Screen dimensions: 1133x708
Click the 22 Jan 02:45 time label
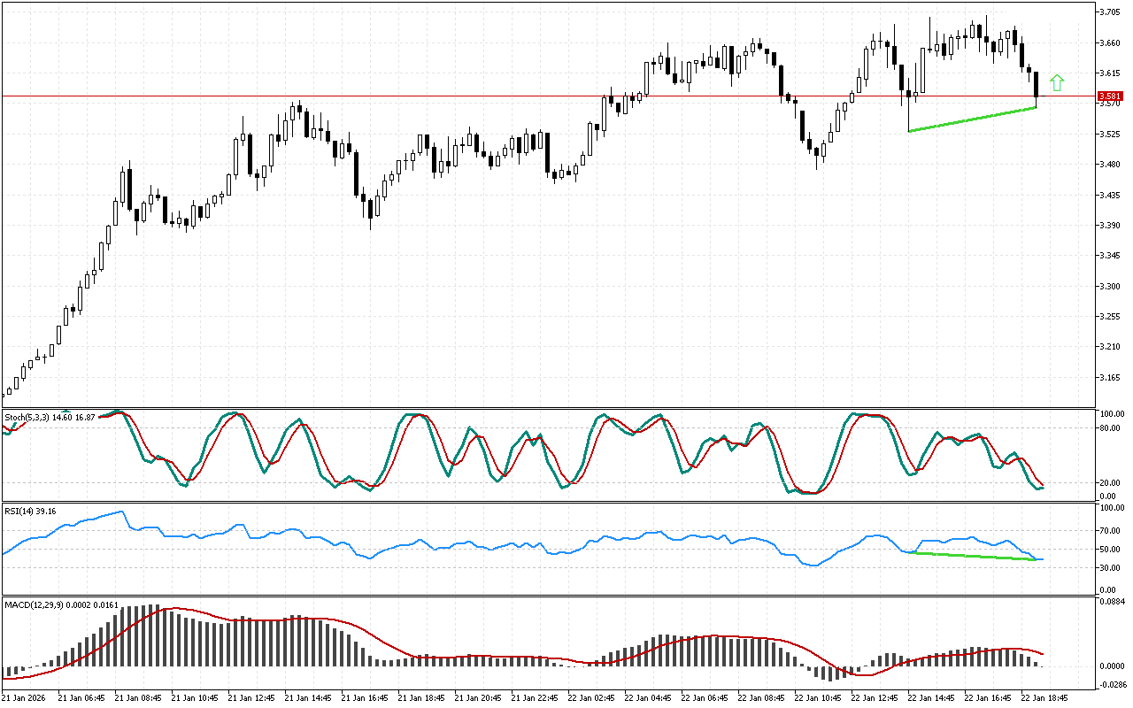[590, 697]
